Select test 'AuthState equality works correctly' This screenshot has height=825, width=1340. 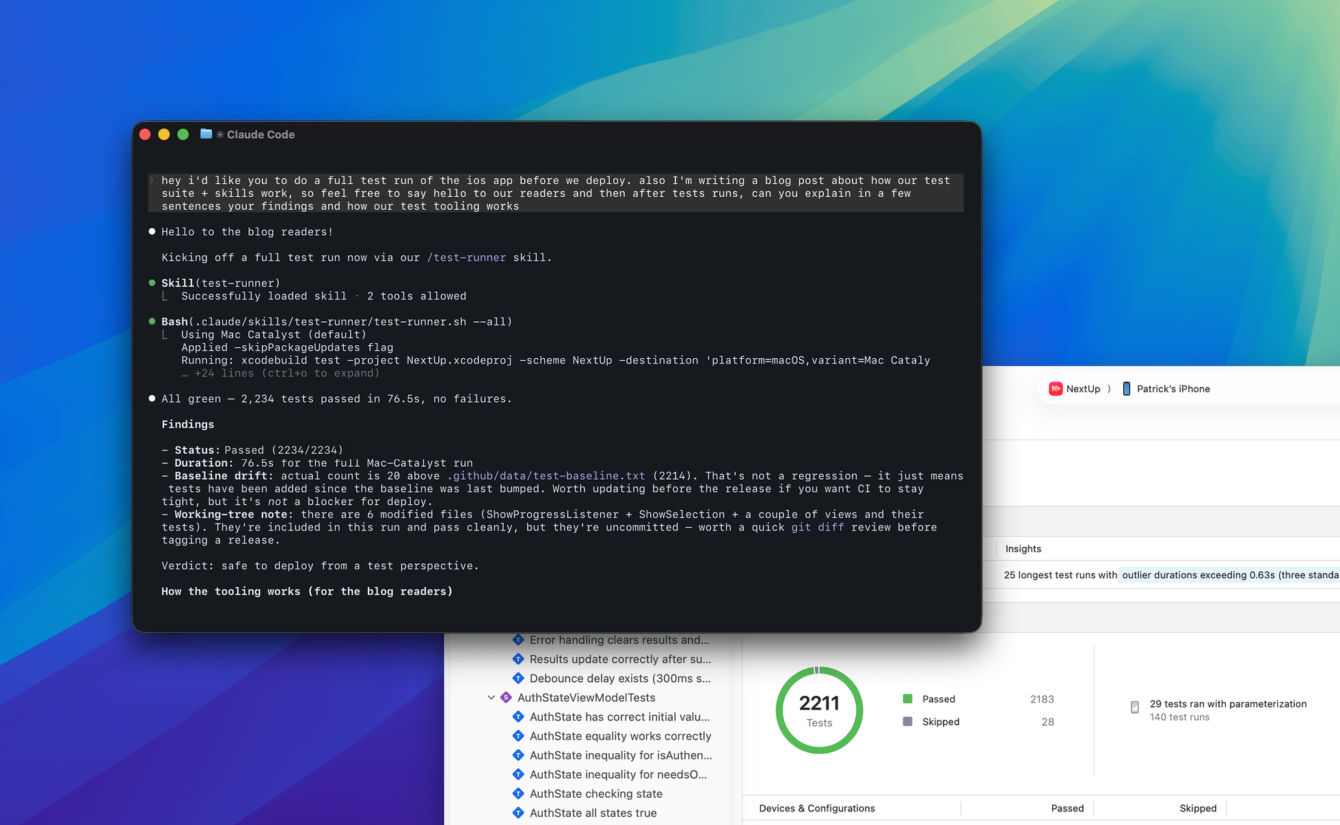[620, 735]
